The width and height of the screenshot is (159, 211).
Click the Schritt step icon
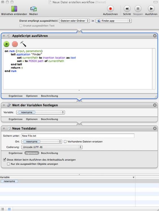[x=127, y=9]
